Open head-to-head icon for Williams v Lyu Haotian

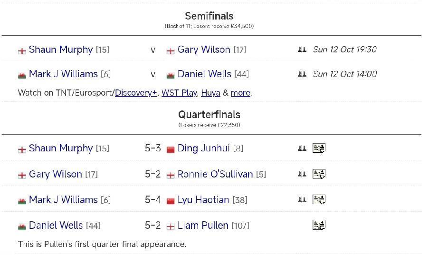click(302, 200)
